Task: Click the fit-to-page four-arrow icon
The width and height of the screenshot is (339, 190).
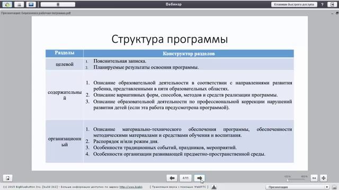Action: [x=324, y=178]
